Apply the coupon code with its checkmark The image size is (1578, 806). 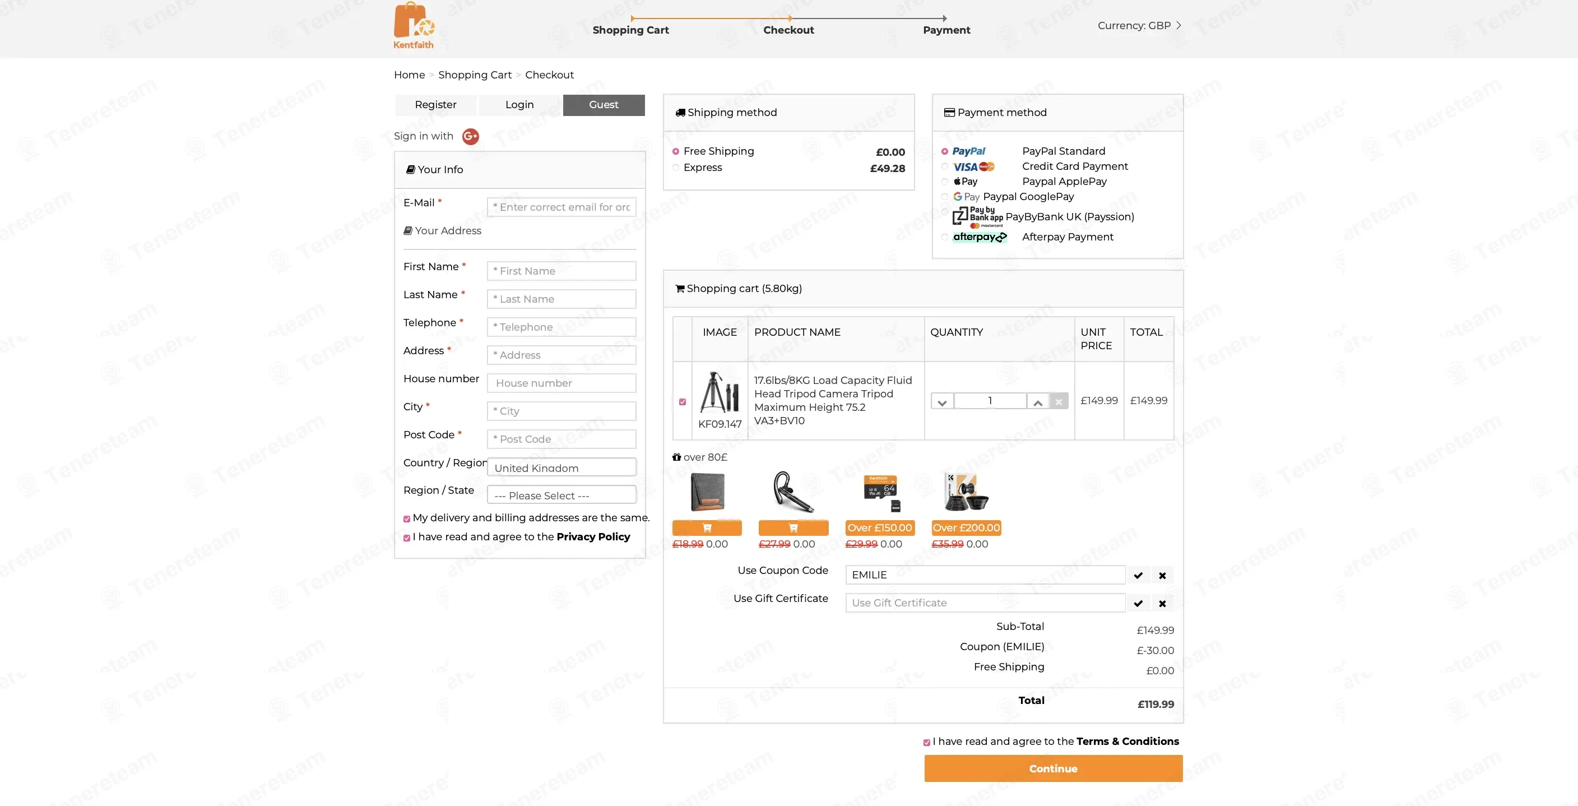(1138, 575)
